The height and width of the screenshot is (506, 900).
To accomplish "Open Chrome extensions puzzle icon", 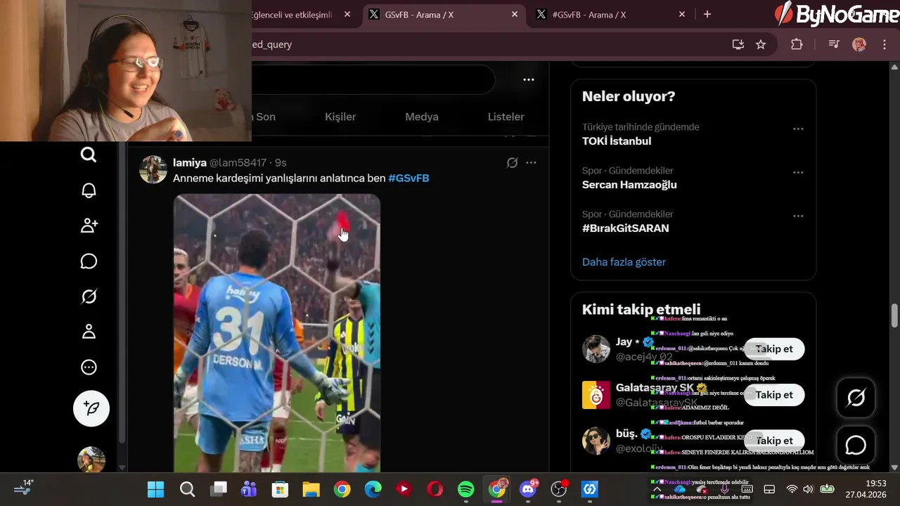I will (797, 44).
